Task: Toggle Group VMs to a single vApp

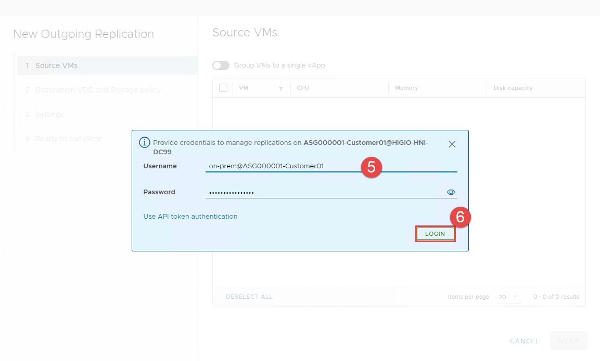Action: tap(221, 65)
